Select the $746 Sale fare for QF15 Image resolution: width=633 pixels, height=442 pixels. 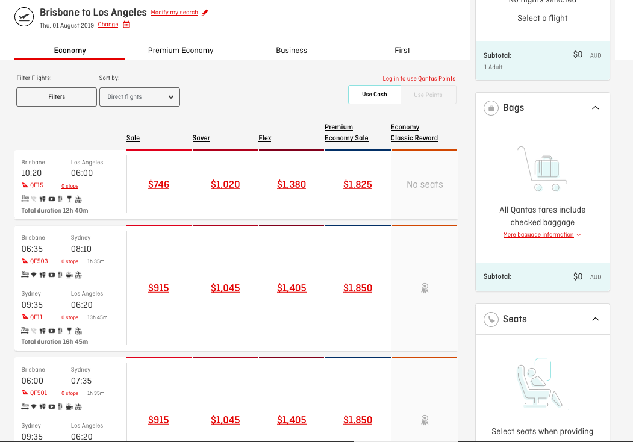pos(158,185)
